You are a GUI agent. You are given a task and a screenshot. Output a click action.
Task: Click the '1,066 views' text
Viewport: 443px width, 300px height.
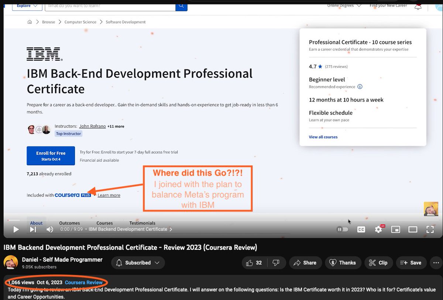(x=21, y=282)
